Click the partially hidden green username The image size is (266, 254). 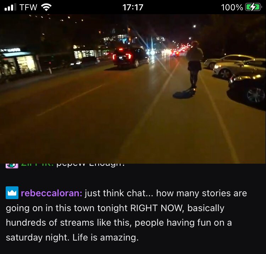(x=37, y=165)
